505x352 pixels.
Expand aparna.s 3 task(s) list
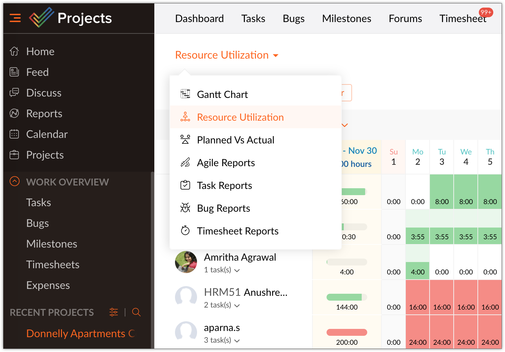(237, 341)
